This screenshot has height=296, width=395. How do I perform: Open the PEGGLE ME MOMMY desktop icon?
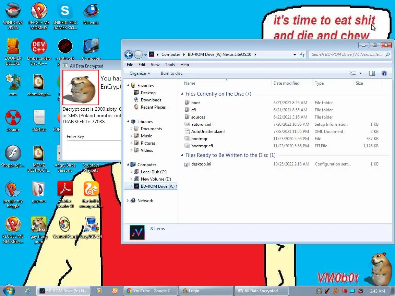tap(39, 16)
